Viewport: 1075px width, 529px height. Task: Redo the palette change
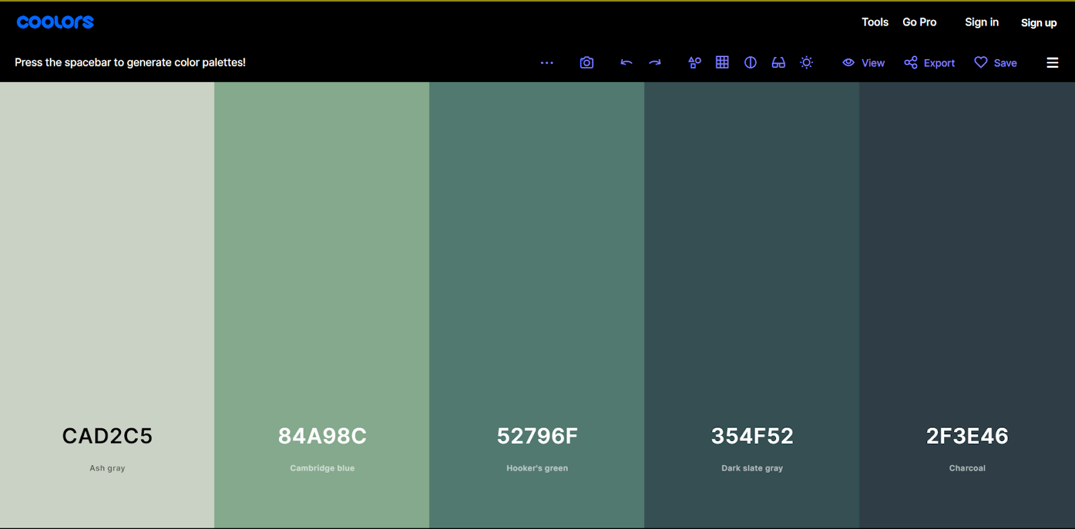pyautogui.click(x=655, y=62)
